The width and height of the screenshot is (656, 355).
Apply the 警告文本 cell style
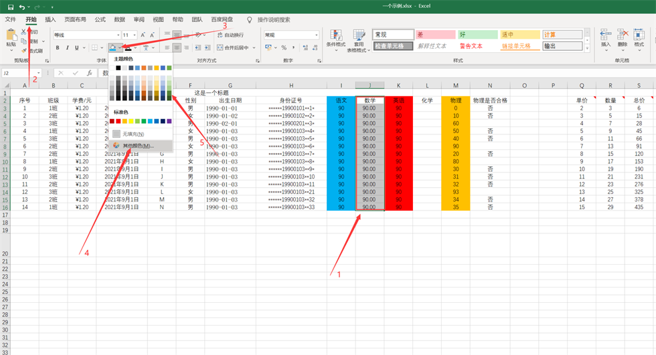click(x=472, y=46)
